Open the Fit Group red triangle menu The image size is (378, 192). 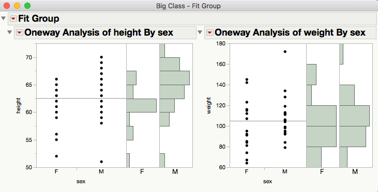coord(13,19)
